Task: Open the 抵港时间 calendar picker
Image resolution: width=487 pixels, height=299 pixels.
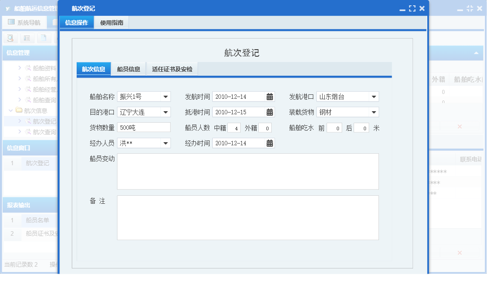Action: click(x=269, y=112)
